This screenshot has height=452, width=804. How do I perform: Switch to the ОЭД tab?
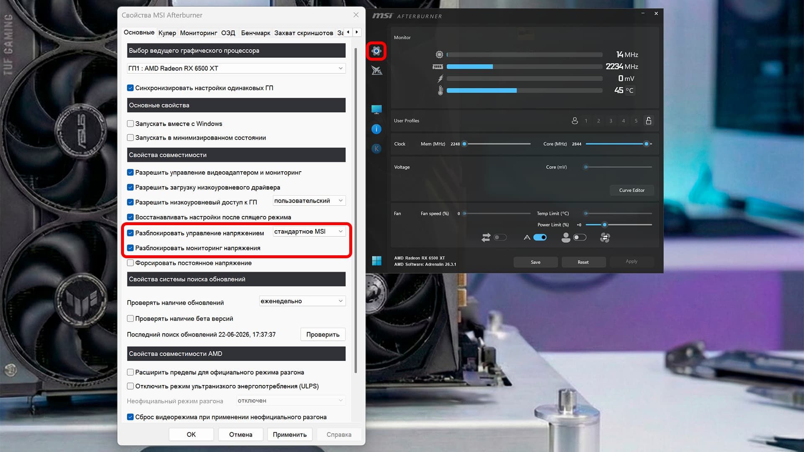[228, 33]
